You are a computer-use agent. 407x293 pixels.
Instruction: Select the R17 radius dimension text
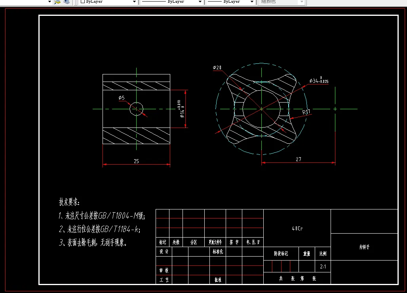[306, 112]
